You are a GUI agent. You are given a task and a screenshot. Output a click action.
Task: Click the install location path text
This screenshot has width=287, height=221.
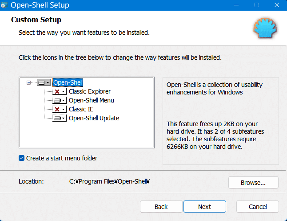(109, 181)
